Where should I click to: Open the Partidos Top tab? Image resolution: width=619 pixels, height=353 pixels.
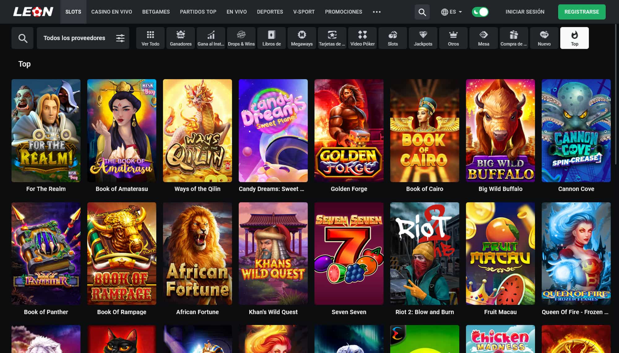coord(198,12)
